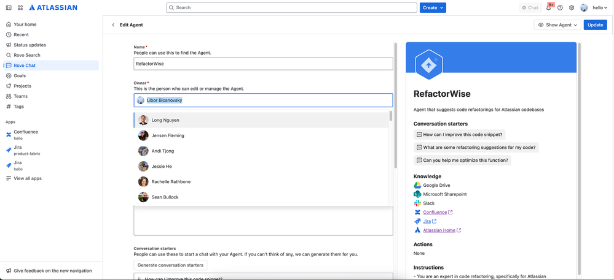Click the Owner field showing Libor Bicanovsky
The image size is (614, 280).
click(263, 100)
